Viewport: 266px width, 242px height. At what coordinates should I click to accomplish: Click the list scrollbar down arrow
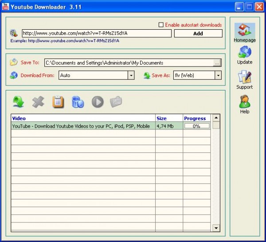216,228
